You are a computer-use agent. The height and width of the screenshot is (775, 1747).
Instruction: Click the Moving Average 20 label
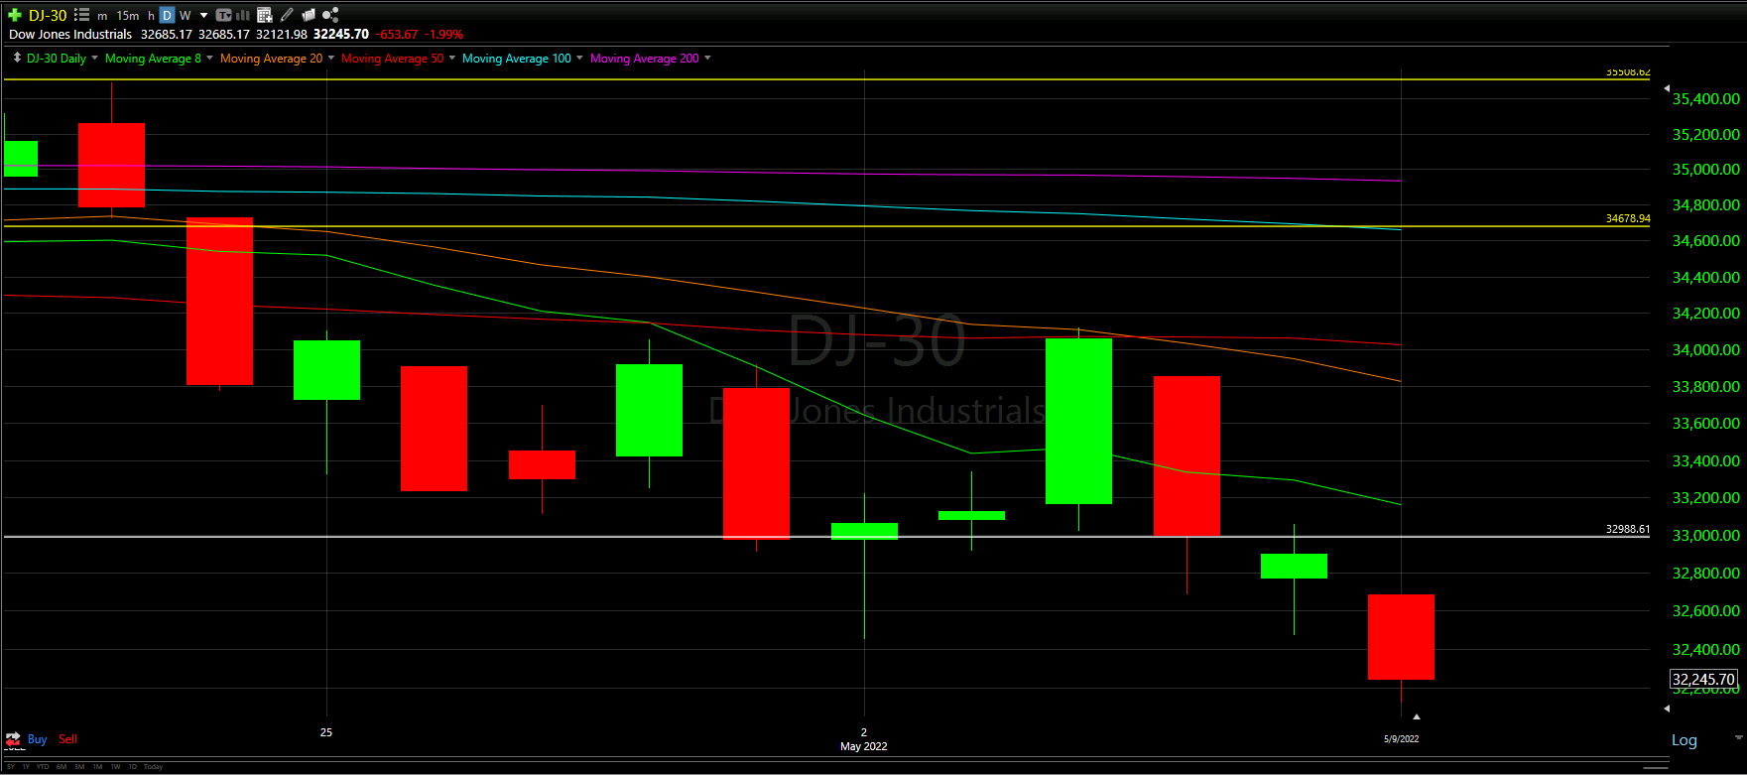271,59
